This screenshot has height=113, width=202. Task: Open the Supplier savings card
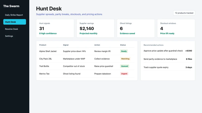point(95,28)
